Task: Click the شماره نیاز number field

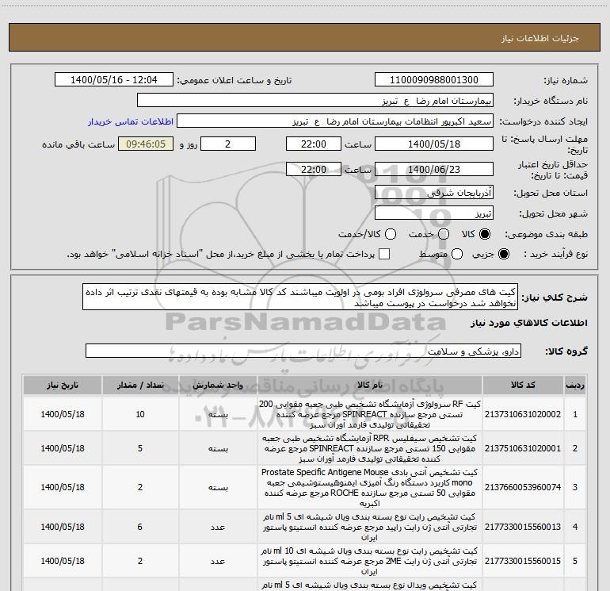Action: [x=434, y=79]
